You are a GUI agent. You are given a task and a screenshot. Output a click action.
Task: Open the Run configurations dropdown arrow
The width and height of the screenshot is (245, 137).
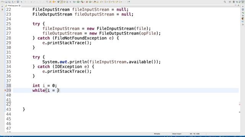pyautogui.click(x=80, y=2)
